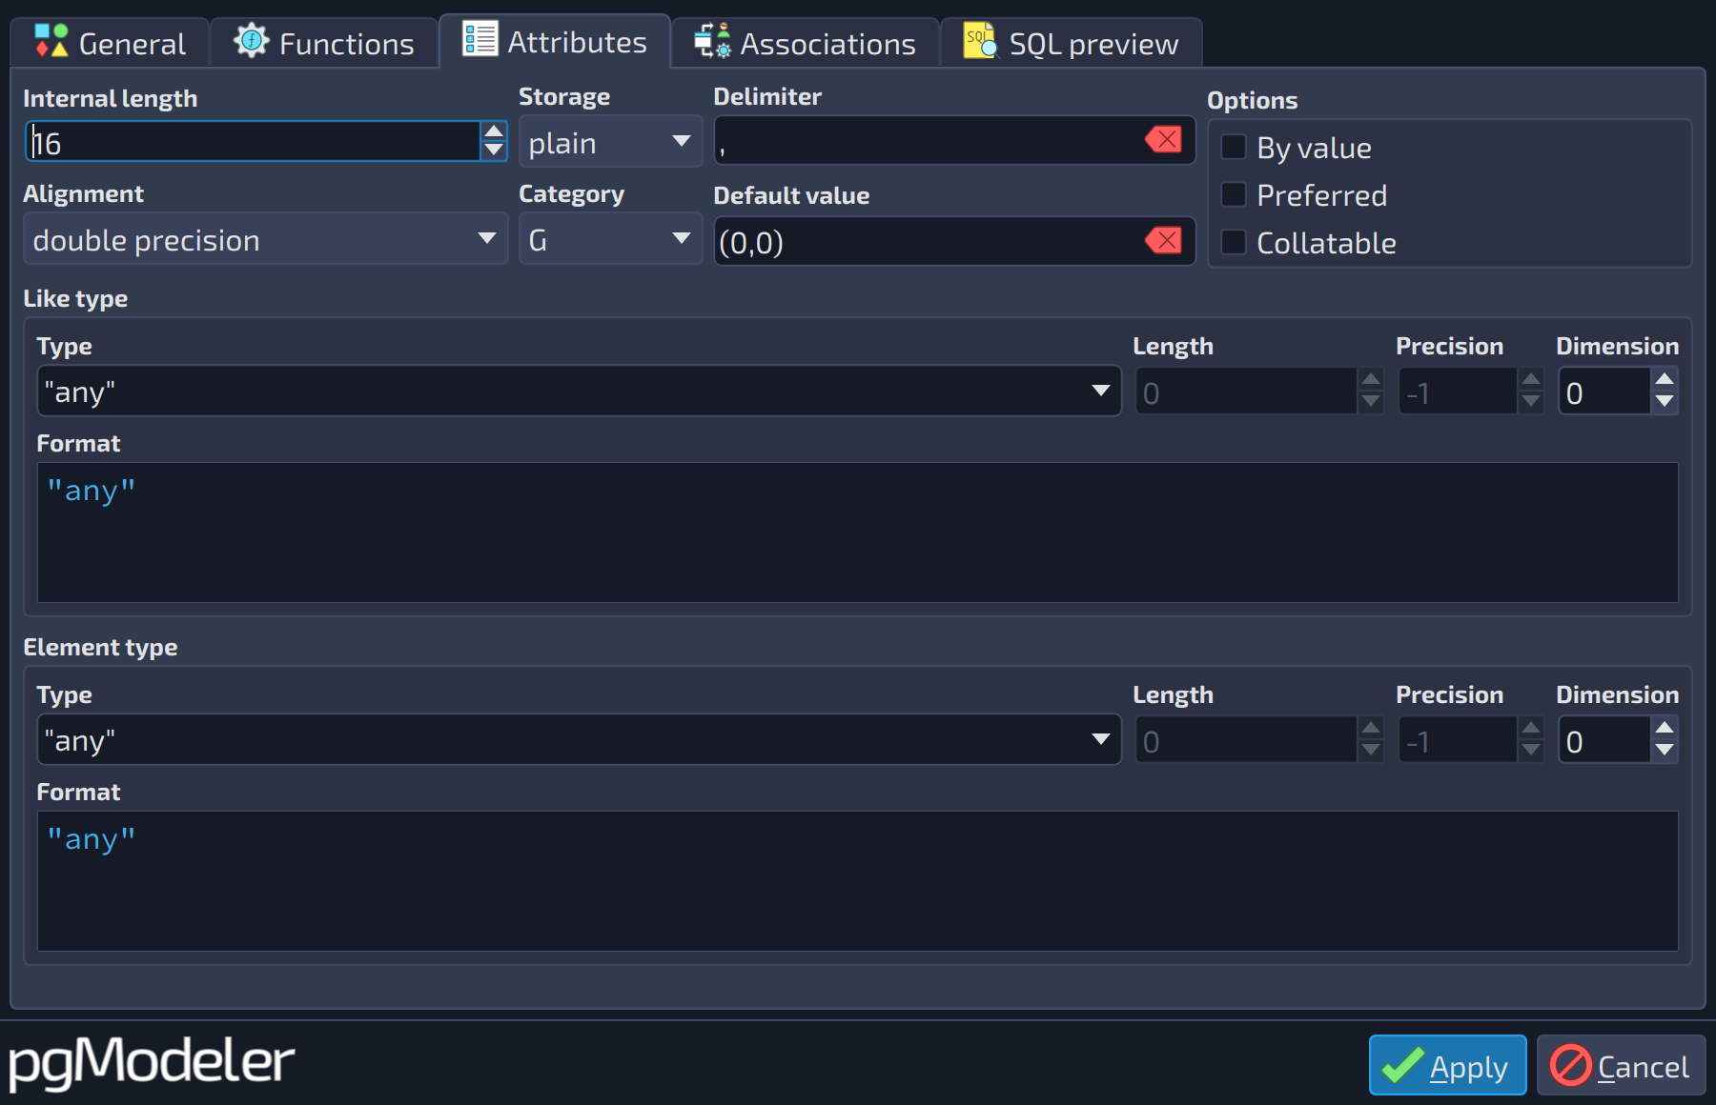Viewport: 1716px width, 1105px height.
Task: Click the General tab icon
Action: (x=51, y=42)
